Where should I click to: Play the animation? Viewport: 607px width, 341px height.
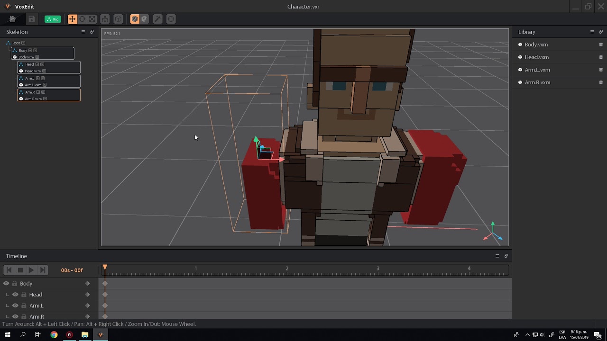pyautogui.click(x=31, y=270)
